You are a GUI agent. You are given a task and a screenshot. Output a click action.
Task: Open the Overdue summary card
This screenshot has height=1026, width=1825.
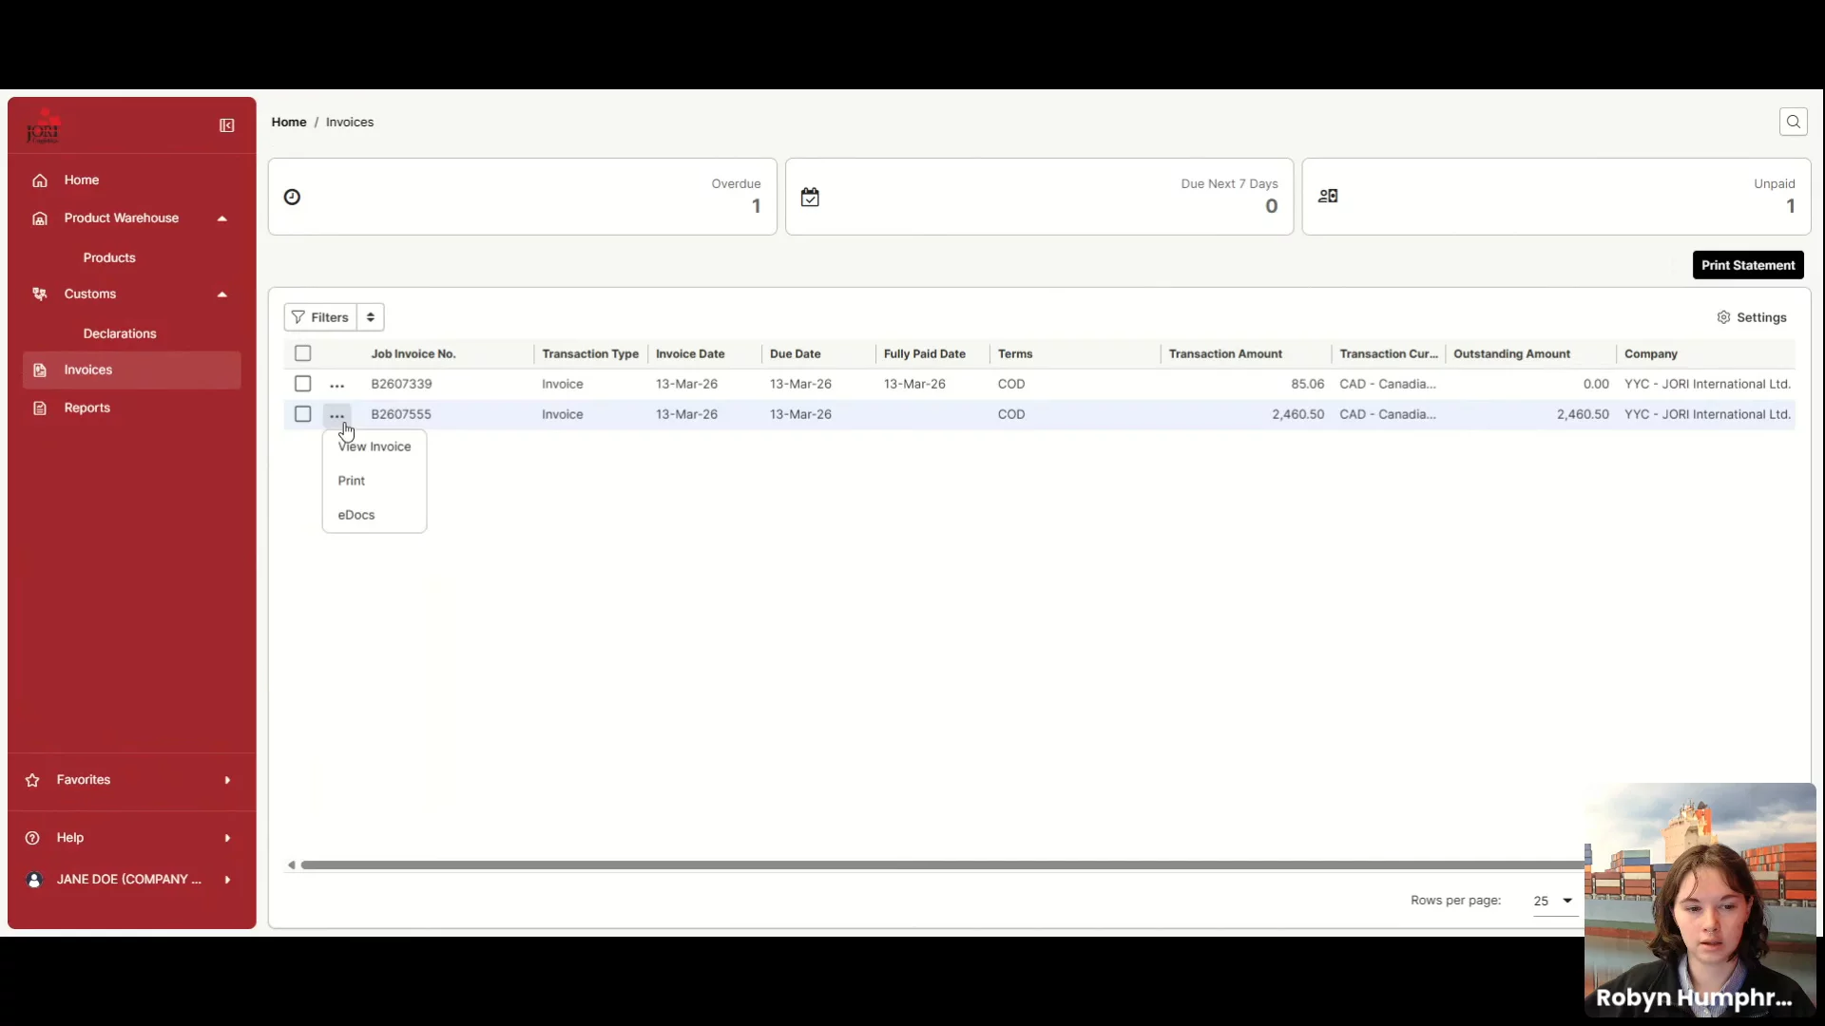pyautogui.click(x=523, y=197)
